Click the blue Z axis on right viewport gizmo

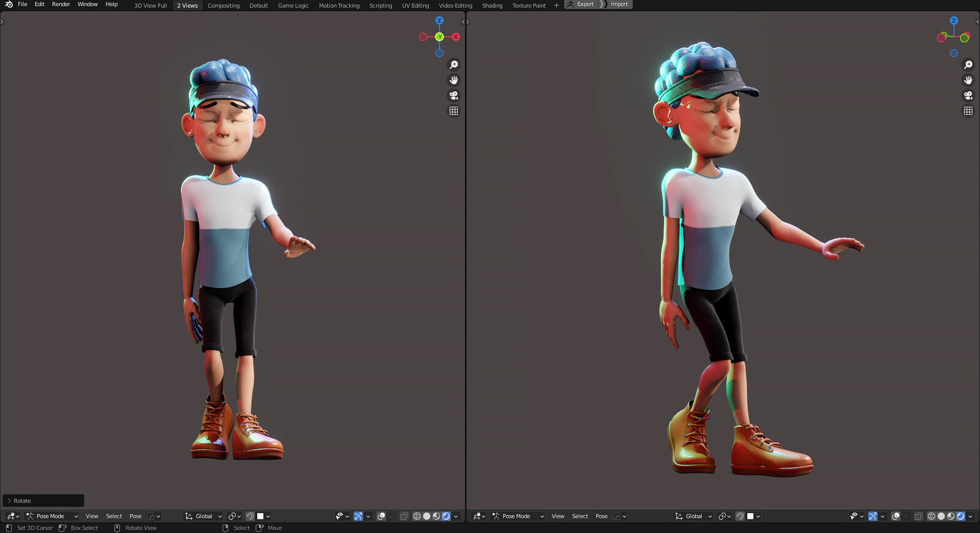[x=954, y=21]
